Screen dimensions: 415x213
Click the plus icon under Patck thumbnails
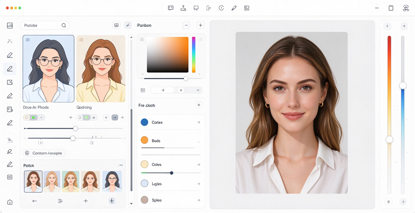85,201
